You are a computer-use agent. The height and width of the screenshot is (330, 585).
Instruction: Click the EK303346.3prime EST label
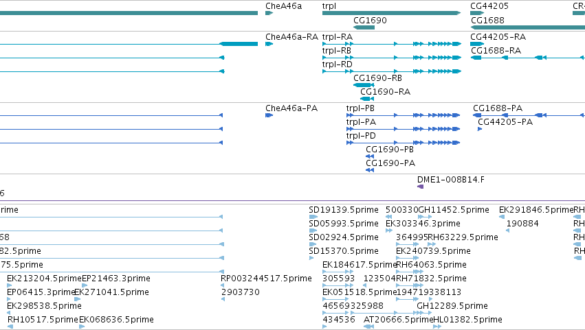coord(423,224)
